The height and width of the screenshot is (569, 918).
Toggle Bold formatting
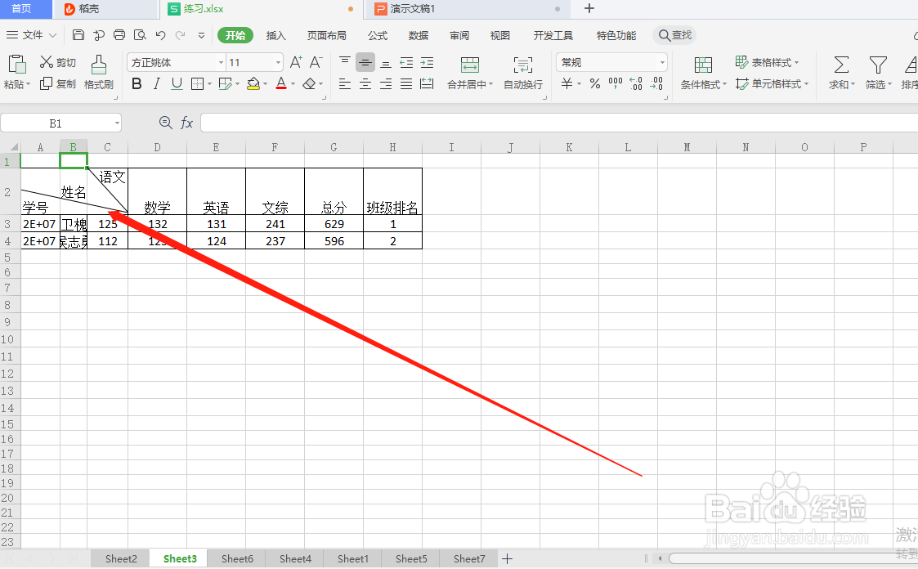tap(137, 83)
